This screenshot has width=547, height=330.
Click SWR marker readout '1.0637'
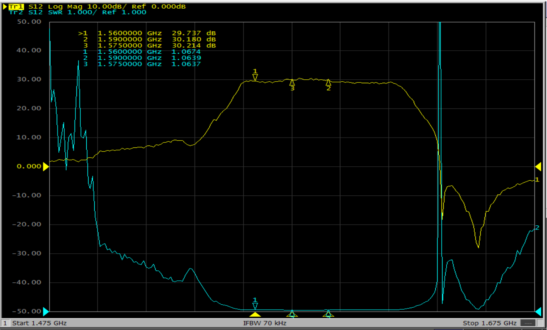[186, 64]
